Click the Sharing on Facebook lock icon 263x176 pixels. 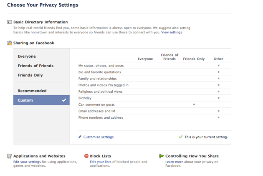coord(9,43)
